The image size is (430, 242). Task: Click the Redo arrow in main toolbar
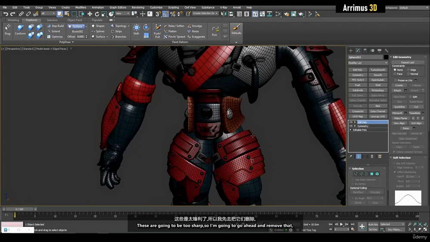12,14
